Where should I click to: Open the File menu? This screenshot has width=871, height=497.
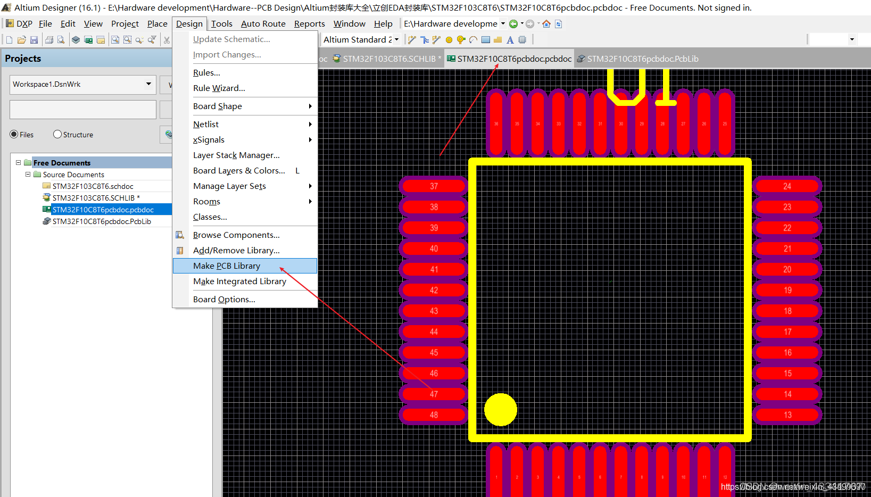46,24
